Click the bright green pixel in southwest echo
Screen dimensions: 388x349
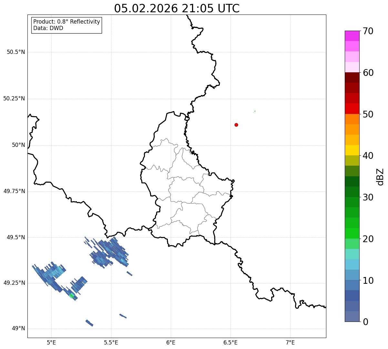coord(71,295)
